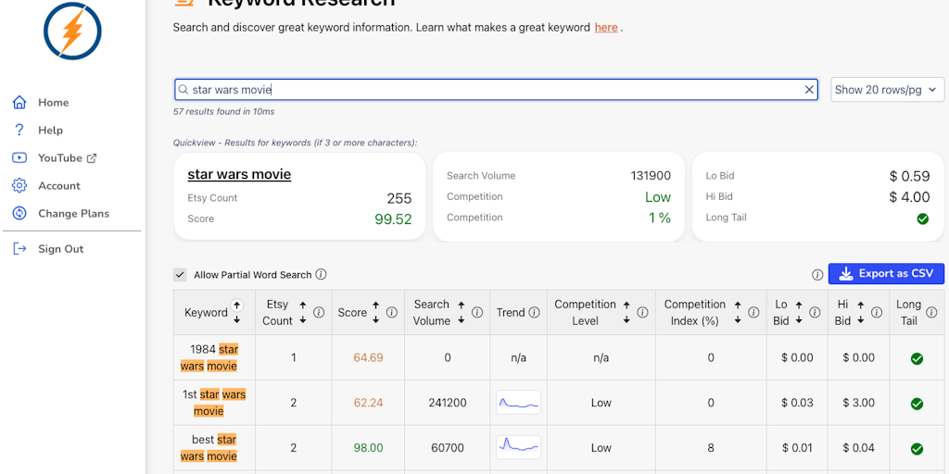Click Lo Bid info icon
This screenshot has height=474, width=949.
coord(815,313)
